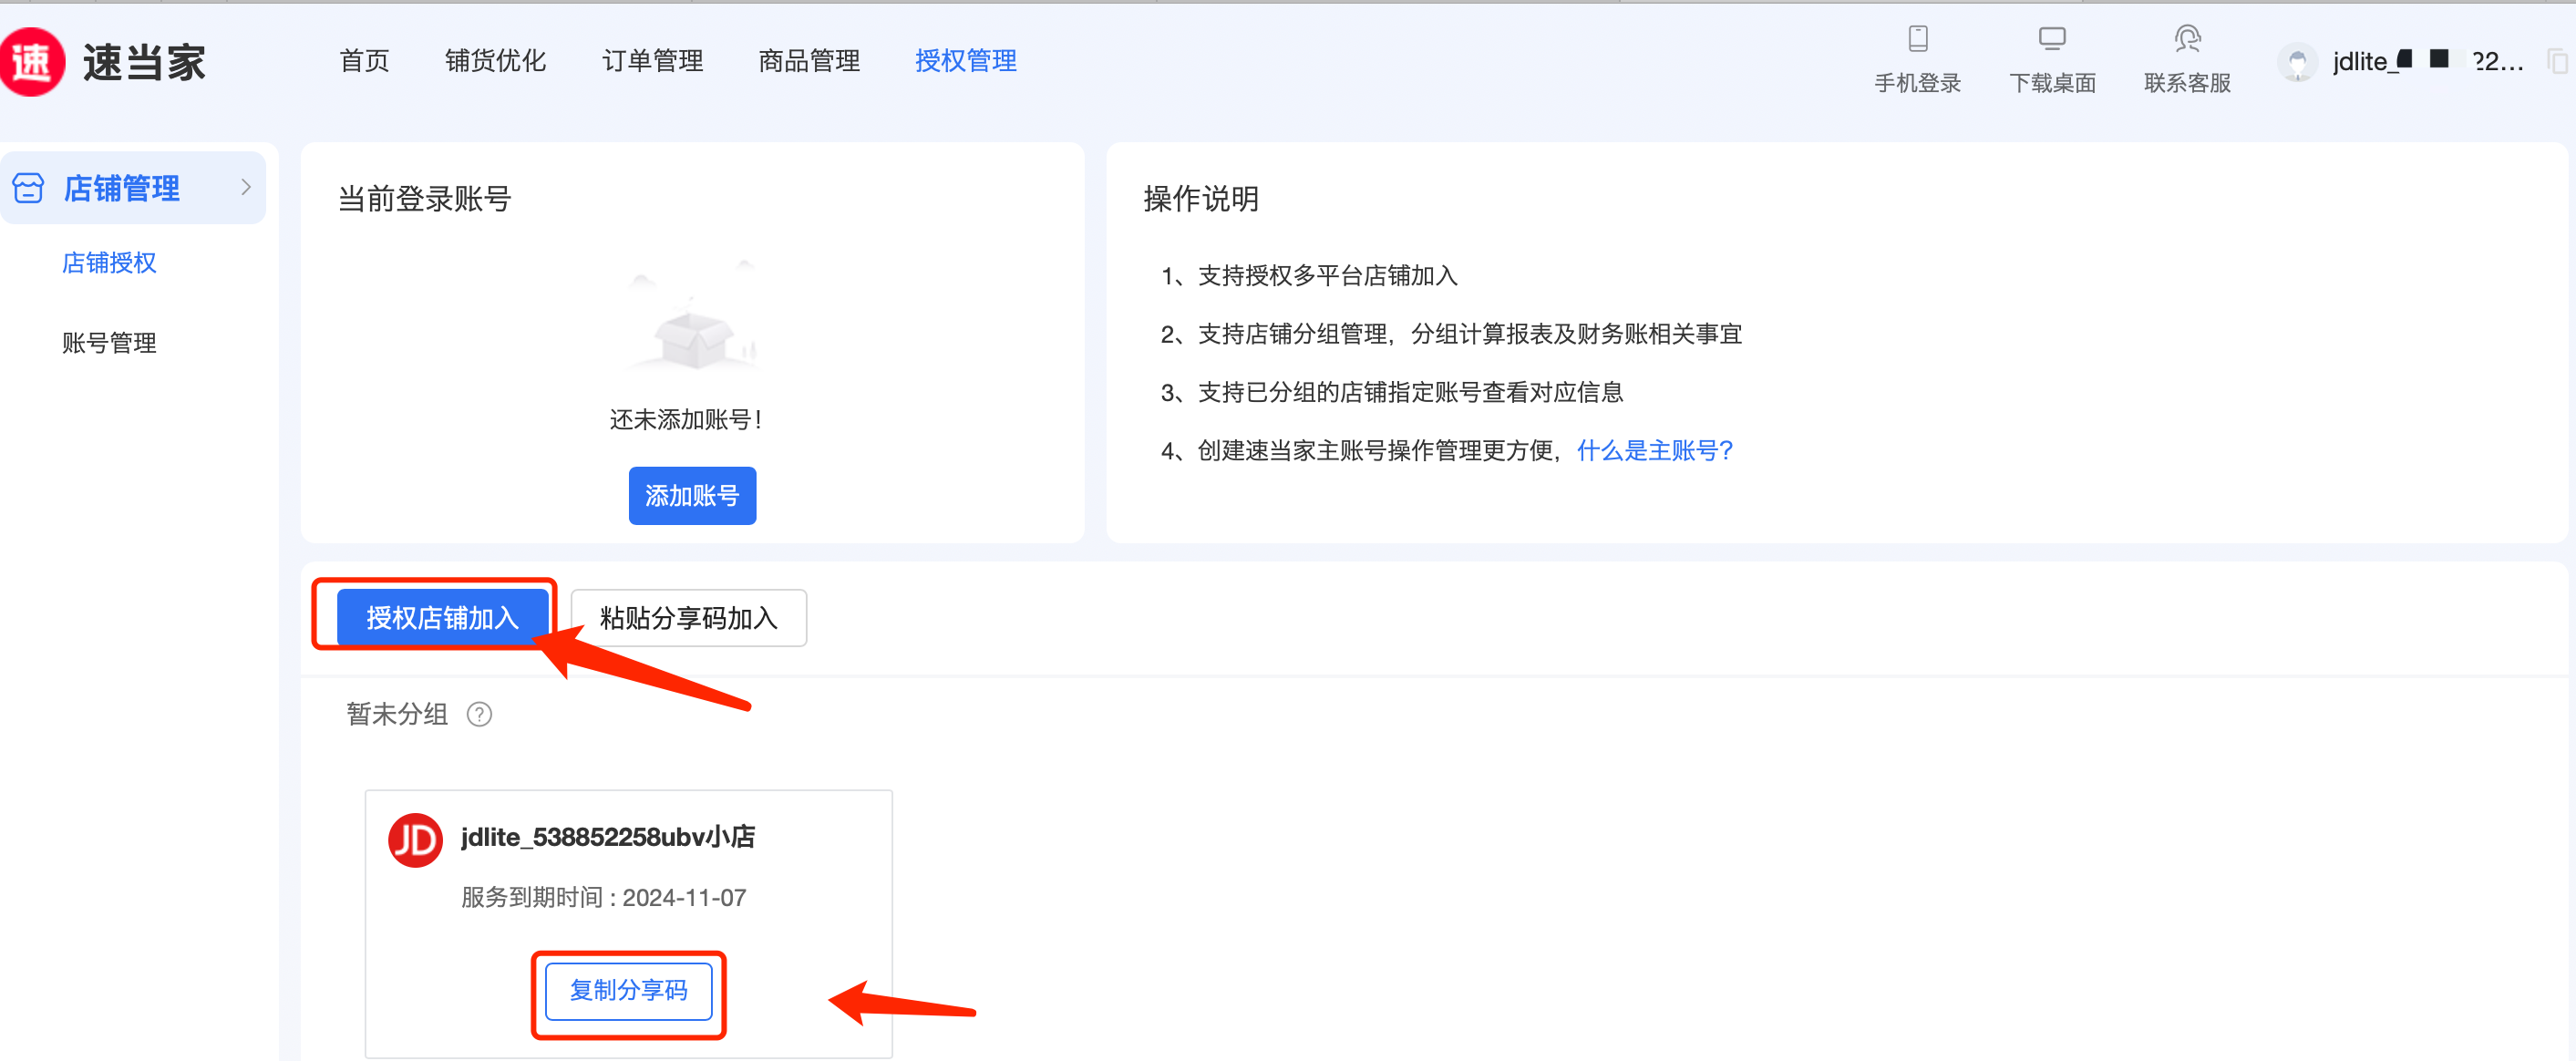Click the 速当家 red logo icon

coord(32,62)
